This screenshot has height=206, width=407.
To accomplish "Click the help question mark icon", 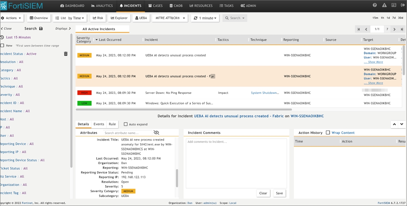I will [375, 5].
